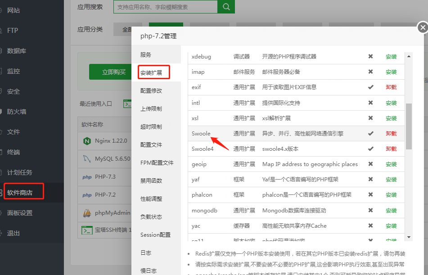
Task: Open 网站 in the left sidebar
Action: (14, 10)
